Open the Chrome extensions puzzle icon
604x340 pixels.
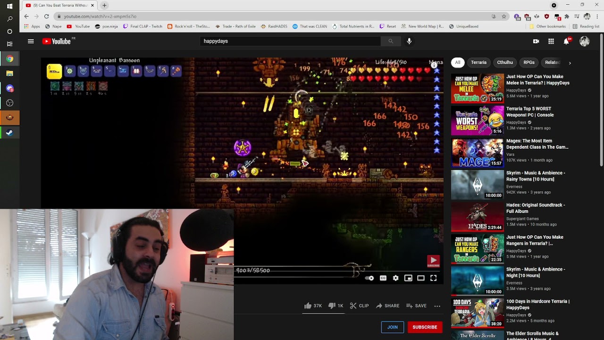[567, 16]
